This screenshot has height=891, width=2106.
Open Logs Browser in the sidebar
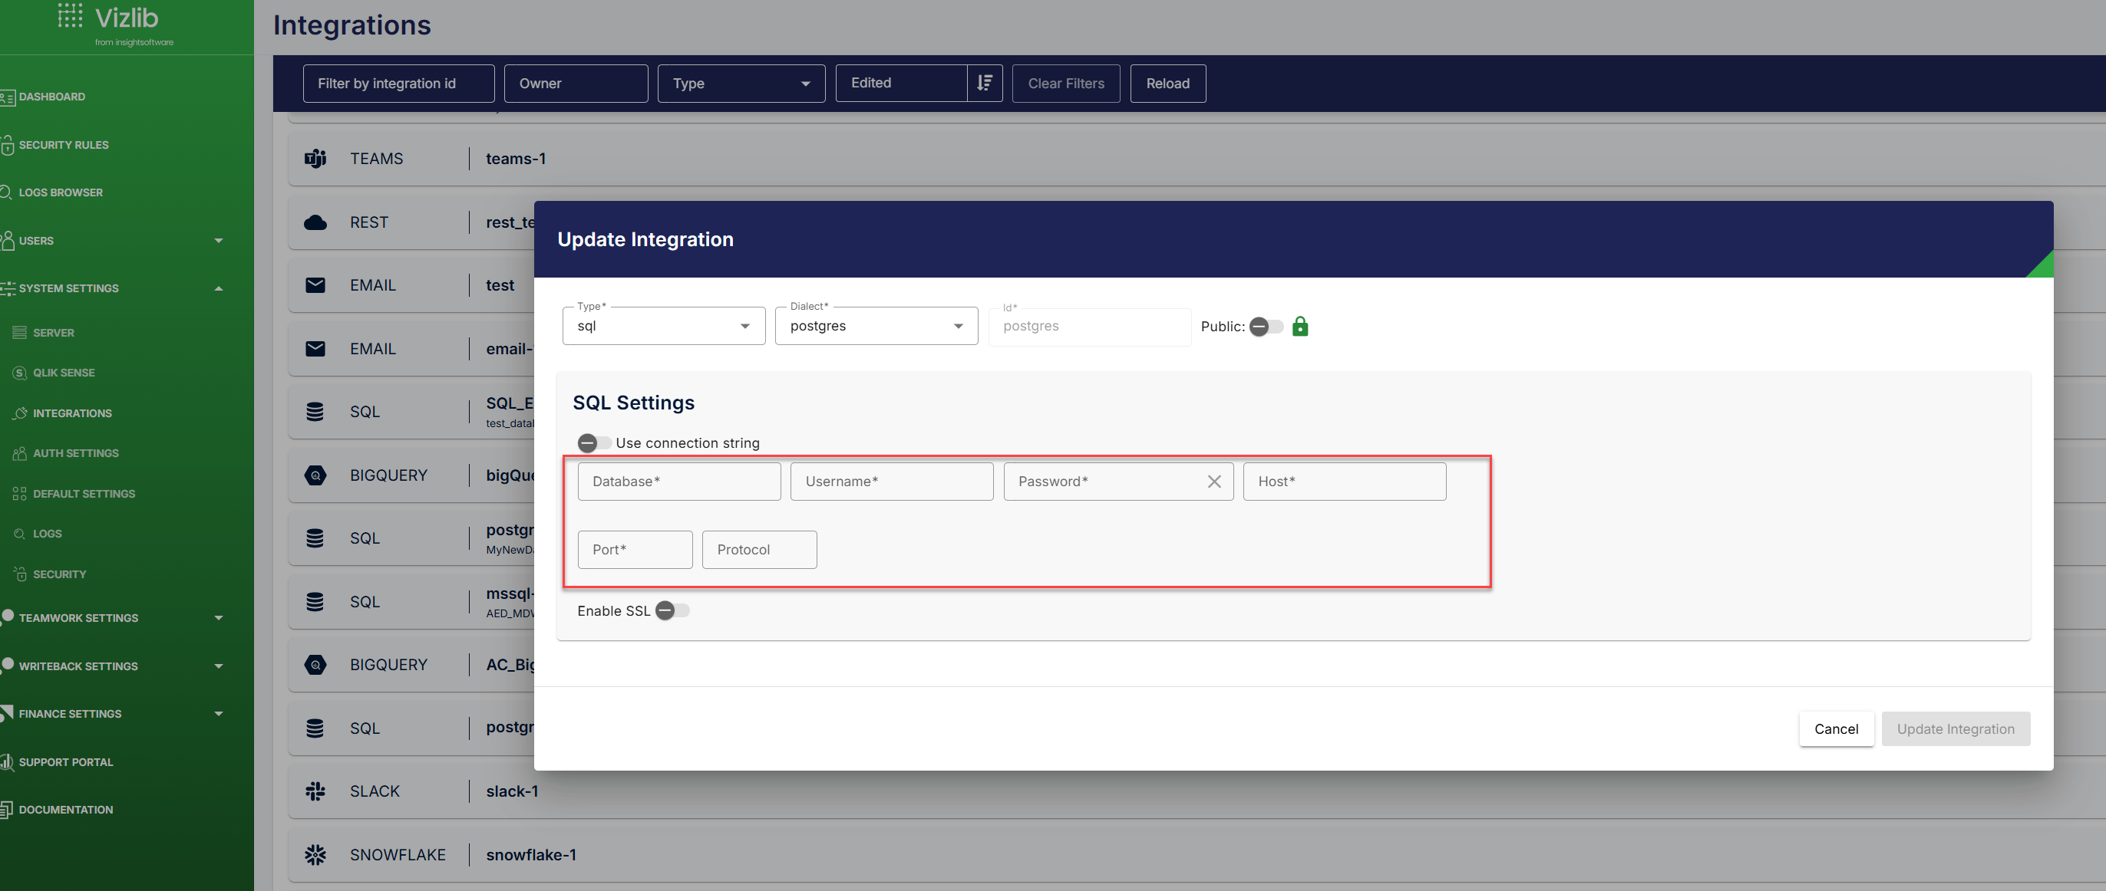(61, 192)
